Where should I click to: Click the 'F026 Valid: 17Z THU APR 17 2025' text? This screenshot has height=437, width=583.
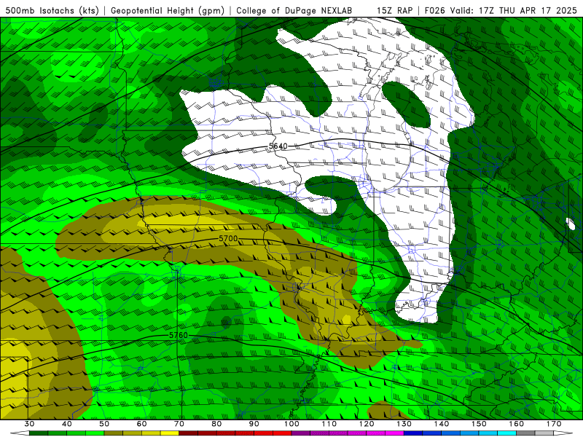[x=501, y=10]
